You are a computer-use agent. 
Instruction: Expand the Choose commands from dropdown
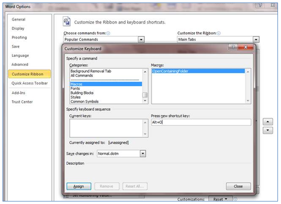tap(141, 40)
